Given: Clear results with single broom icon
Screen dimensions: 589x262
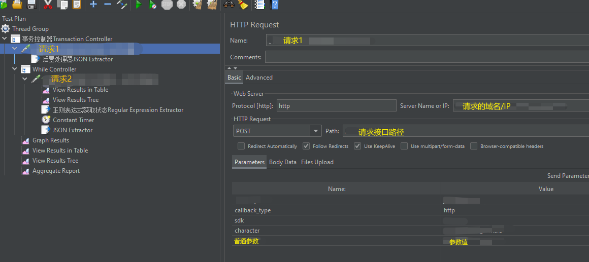Looking at the screenshot, I should point(197,4).
